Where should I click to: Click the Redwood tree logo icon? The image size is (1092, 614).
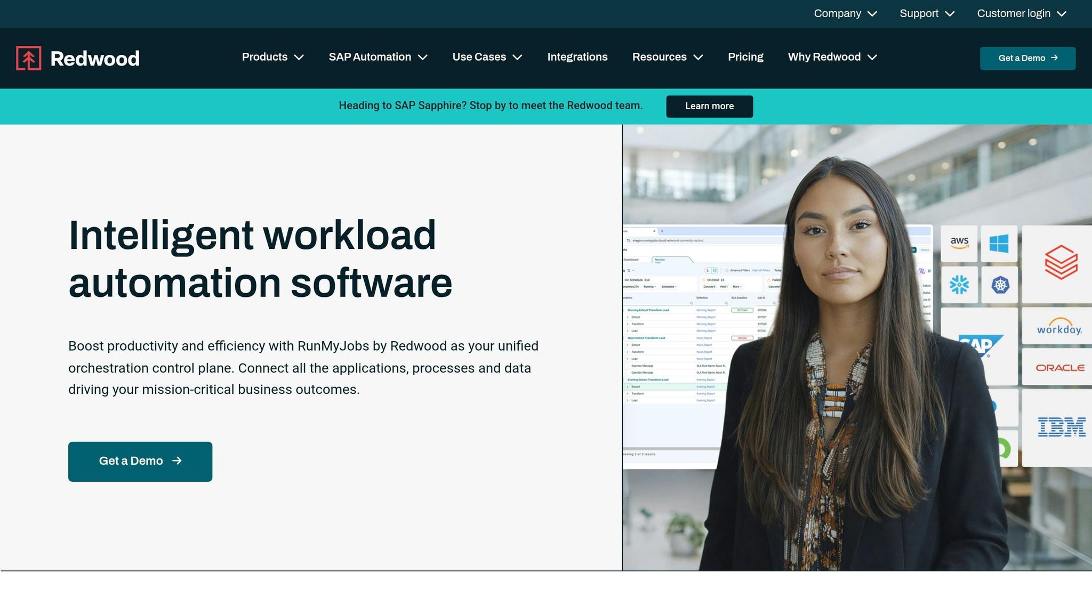(28, 58)
